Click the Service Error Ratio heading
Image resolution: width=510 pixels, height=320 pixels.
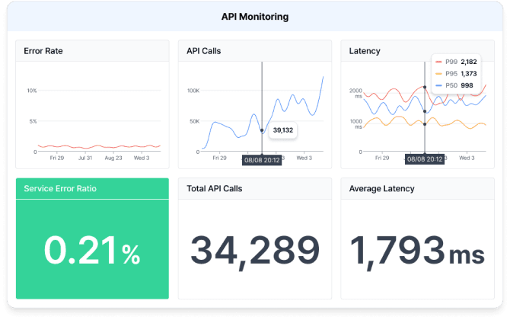coord(60,188)
